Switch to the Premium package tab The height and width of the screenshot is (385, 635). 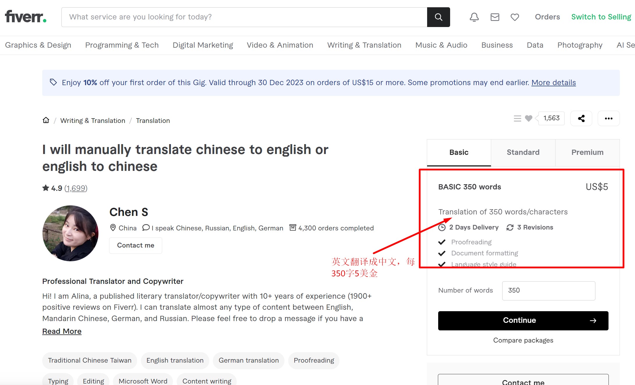click(x=587, y=153)
